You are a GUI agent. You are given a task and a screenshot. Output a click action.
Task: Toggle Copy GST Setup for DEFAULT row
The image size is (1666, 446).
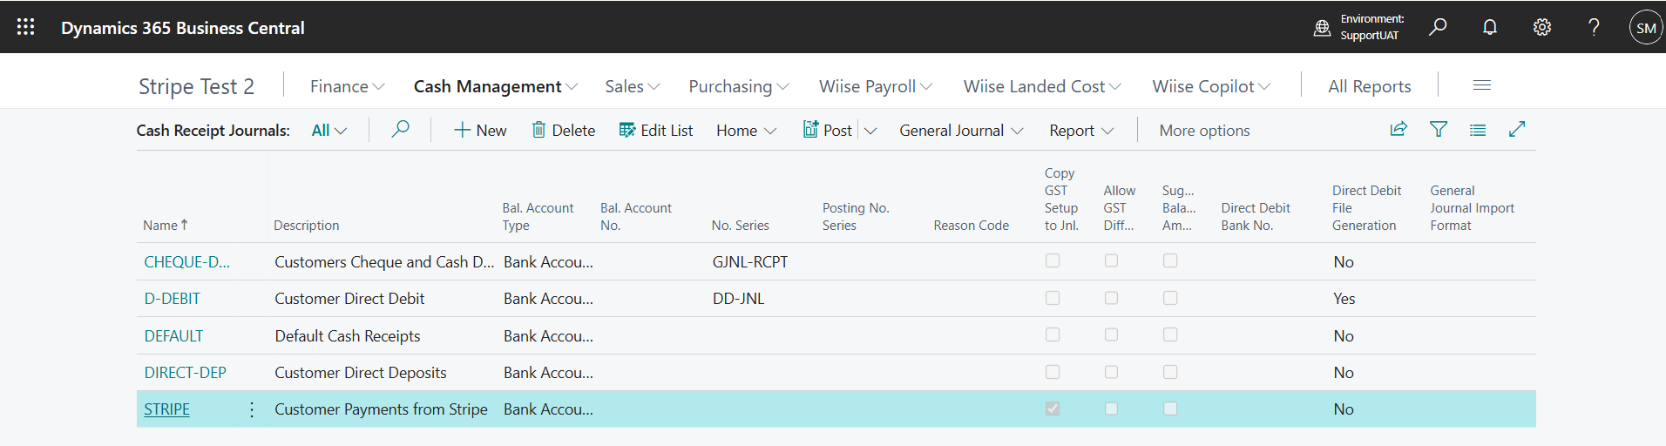(1053, 334)
